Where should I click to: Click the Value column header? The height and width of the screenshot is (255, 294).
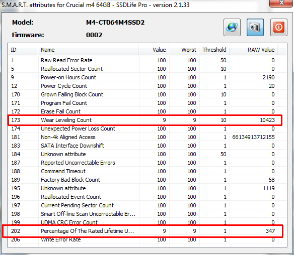(x=154, y=50)
